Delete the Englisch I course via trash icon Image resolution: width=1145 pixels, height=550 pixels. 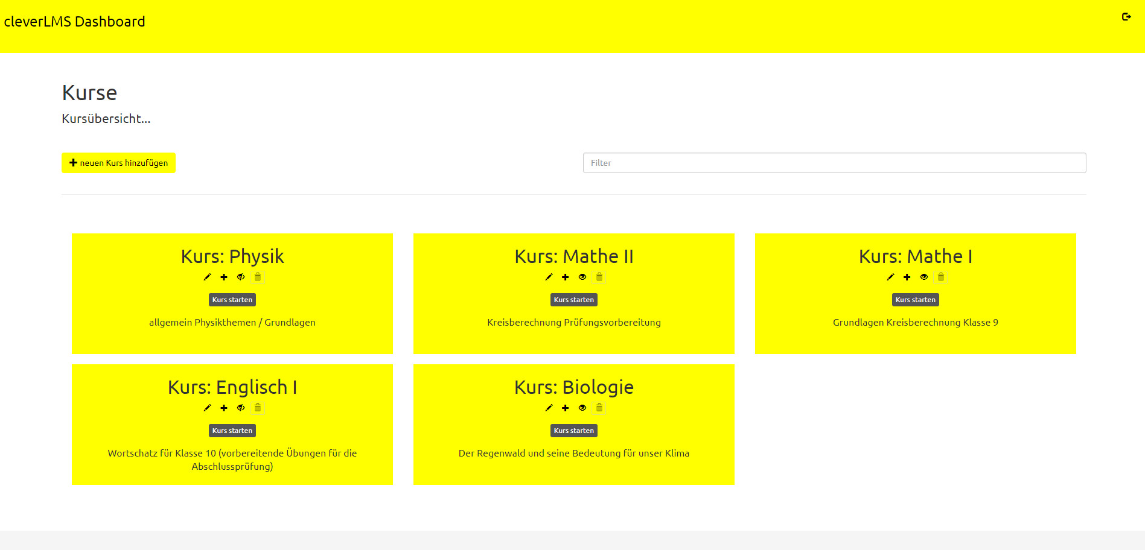258,408
